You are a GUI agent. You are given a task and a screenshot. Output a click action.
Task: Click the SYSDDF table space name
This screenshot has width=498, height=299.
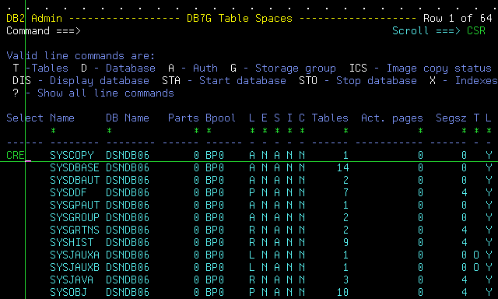pyautogui.click(x=68, y=192)
